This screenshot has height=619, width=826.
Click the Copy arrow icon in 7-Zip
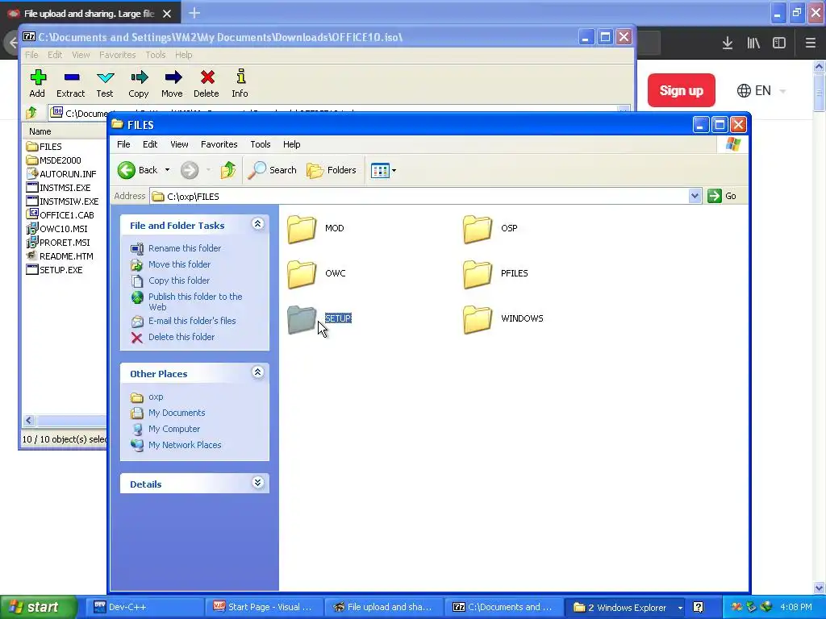tap(139, 83)
